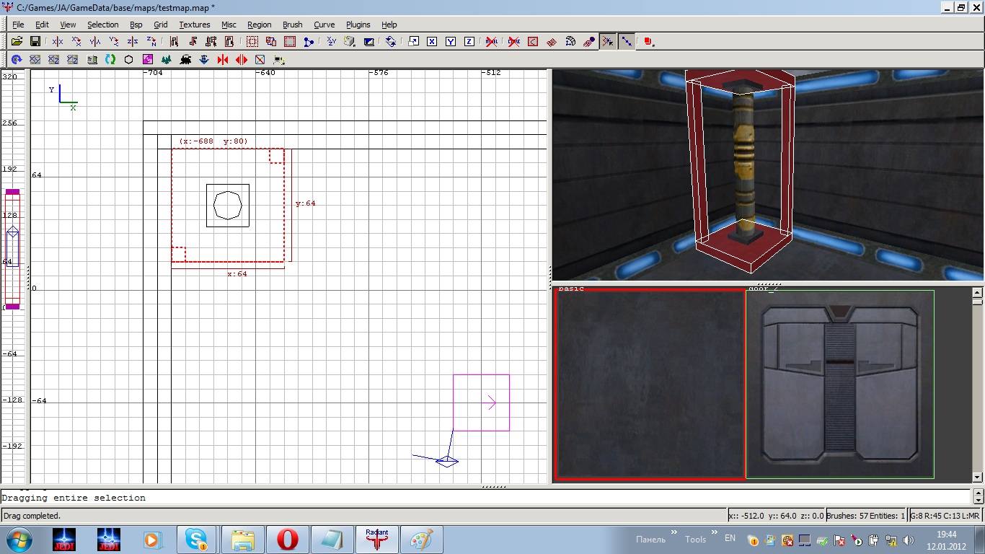Click put caps on patch icon
Screen dimensions: 985x554
[x=589, y=42]
